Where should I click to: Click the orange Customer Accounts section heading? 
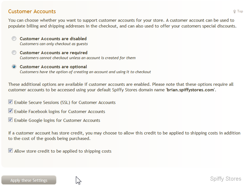click(x=32, y=11)
